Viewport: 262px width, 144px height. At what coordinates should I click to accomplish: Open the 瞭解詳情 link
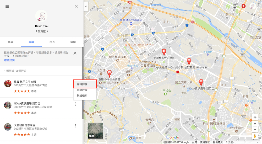click(9, 60)
